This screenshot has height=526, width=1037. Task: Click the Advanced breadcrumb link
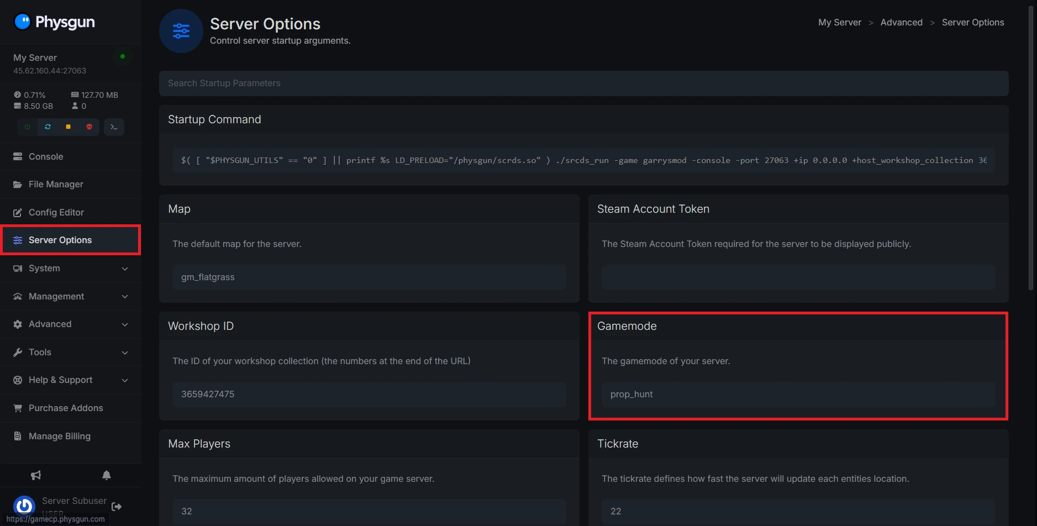click(901, 23)
